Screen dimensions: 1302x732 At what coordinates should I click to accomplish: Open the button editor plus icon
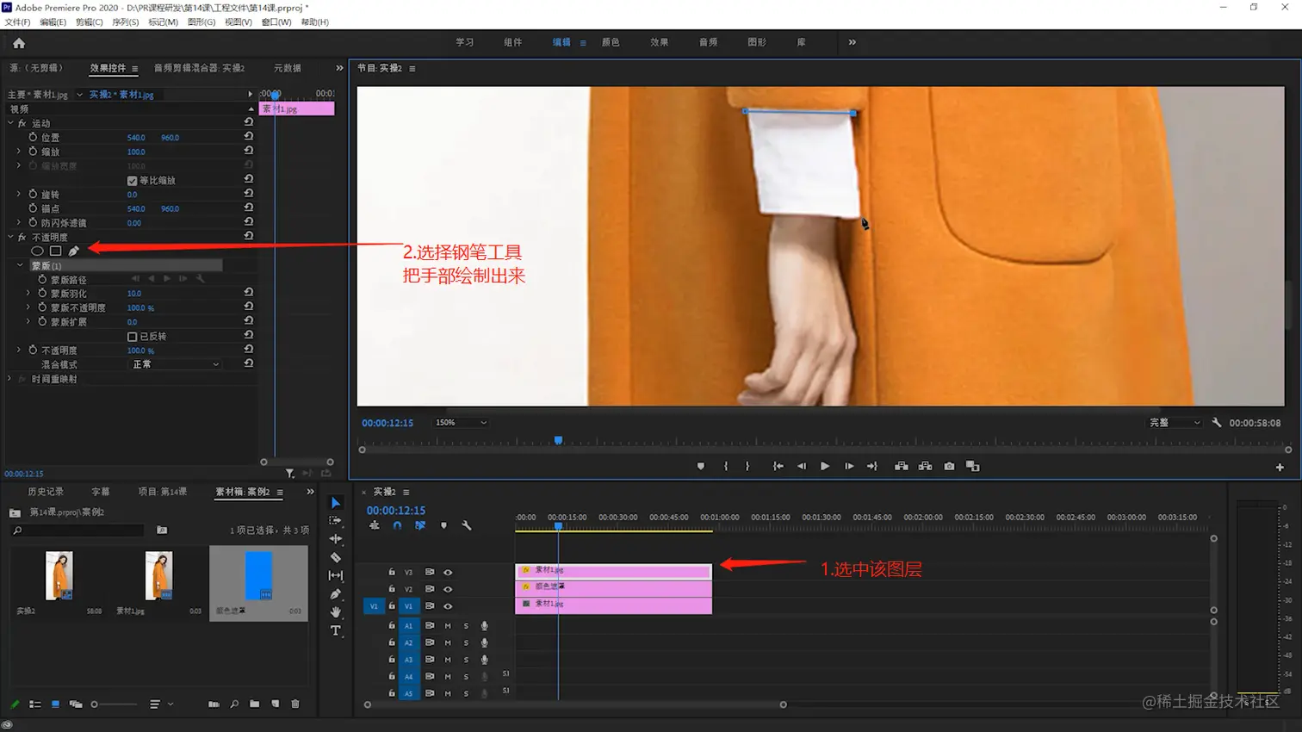(1280, 467)
